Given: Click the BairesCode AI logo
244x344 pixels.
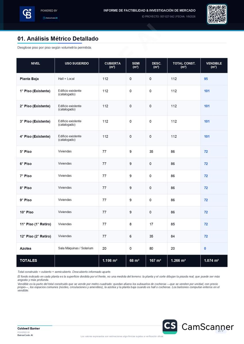Looking at the screenshot, I should [x=50, y=18].
